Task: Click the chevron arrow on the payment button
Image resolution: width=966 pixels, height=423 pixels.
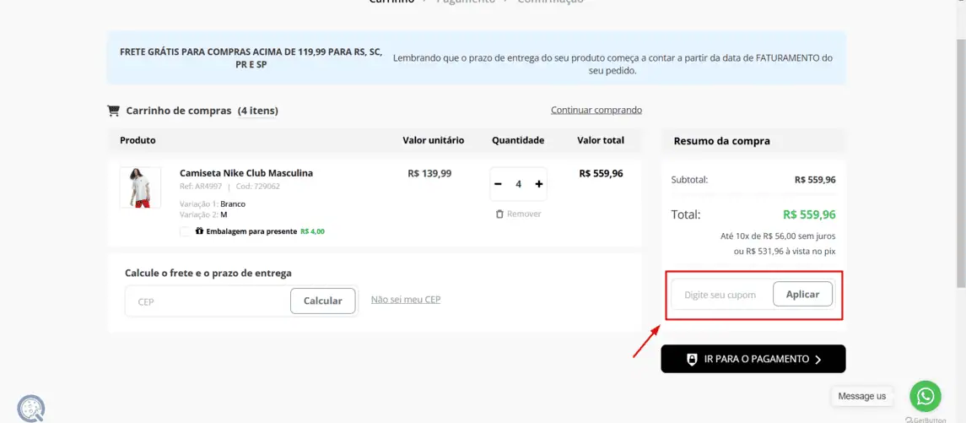Action: (x=818, y=360)
